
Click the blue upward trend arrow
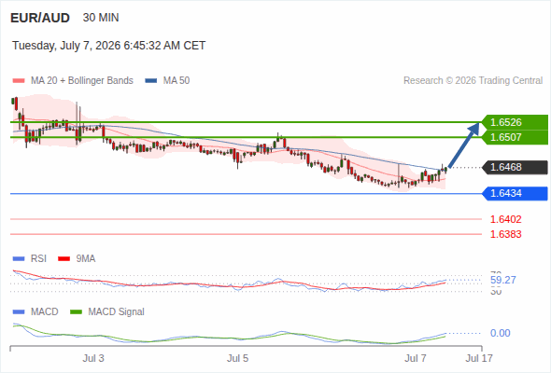464,145
